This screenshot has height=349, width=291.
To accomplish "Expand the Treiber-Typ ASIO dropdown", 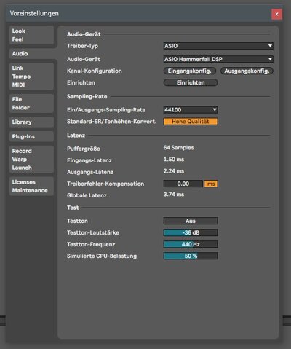I will (x=218, y=46).
